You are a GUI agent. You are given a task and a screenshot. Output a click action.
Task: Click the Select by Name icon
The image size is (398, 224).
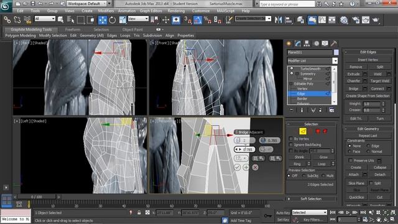pyautogui.click(x=70, y=20)
